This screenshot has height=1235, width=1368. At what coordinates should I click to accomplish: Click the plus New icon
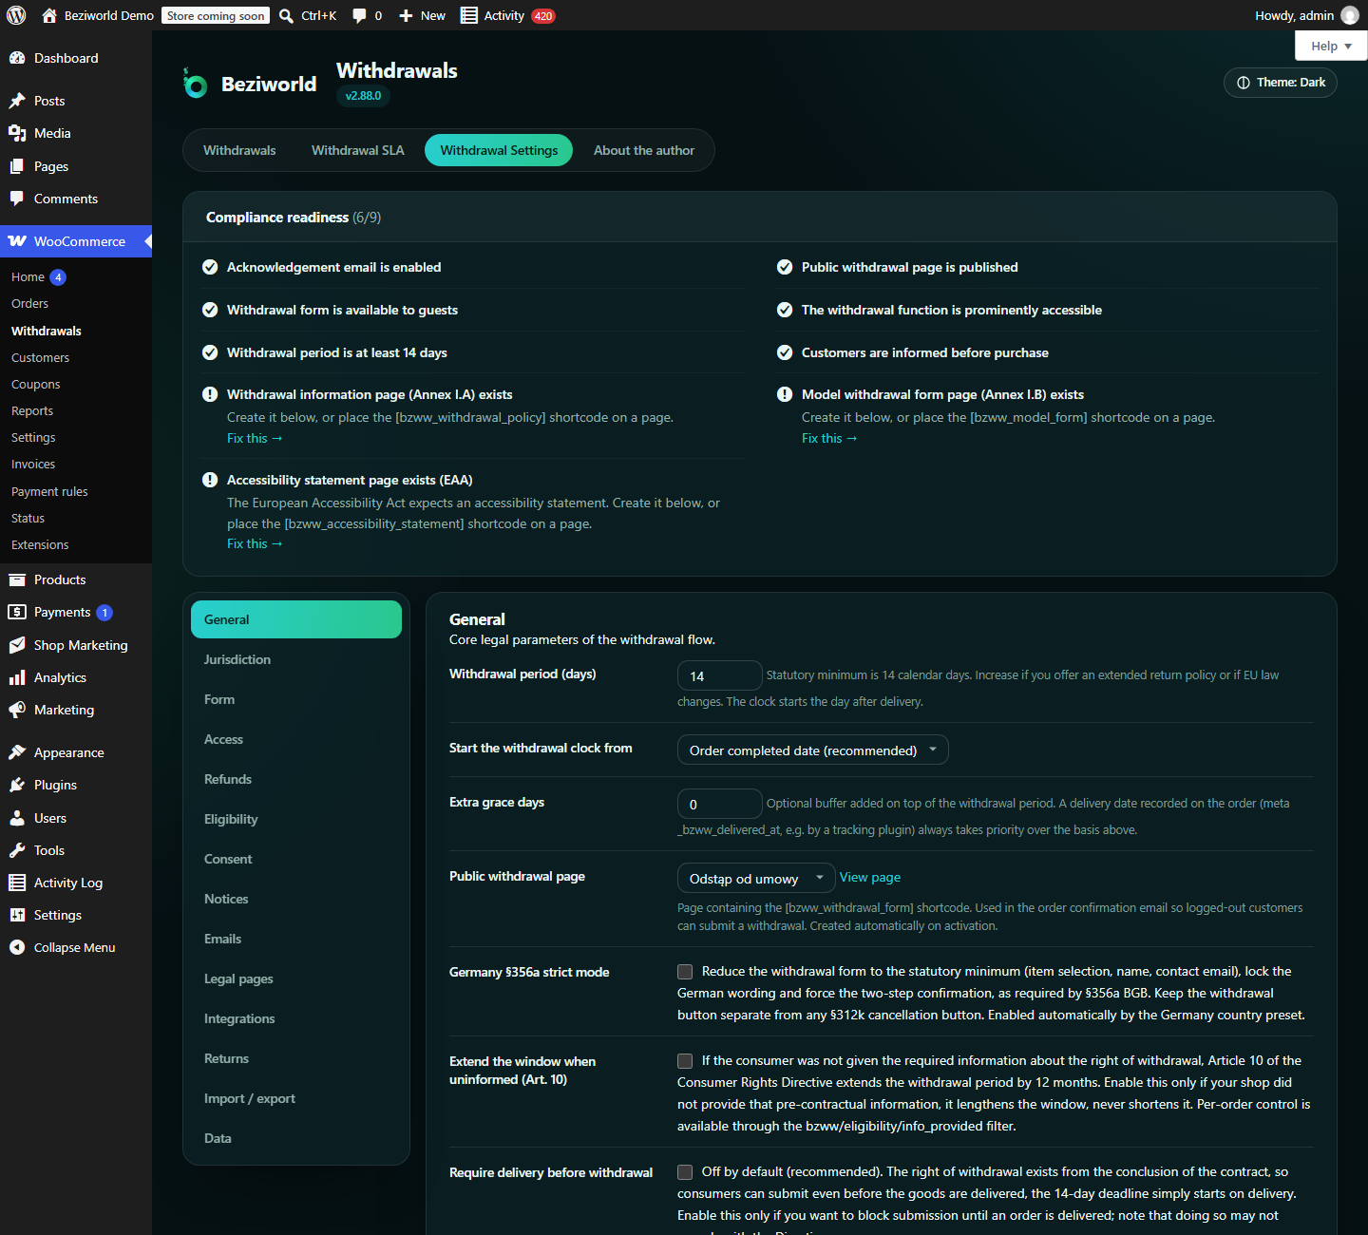click(x=406, y=15)
